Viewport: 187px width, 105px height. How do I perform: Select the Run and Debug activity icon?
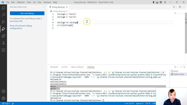pos(4,29)
